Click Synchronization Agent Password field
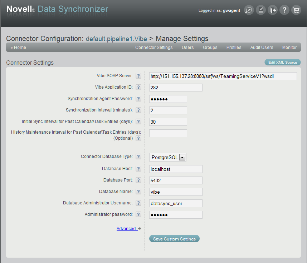 pyautogui.click(x=168, y=99)
